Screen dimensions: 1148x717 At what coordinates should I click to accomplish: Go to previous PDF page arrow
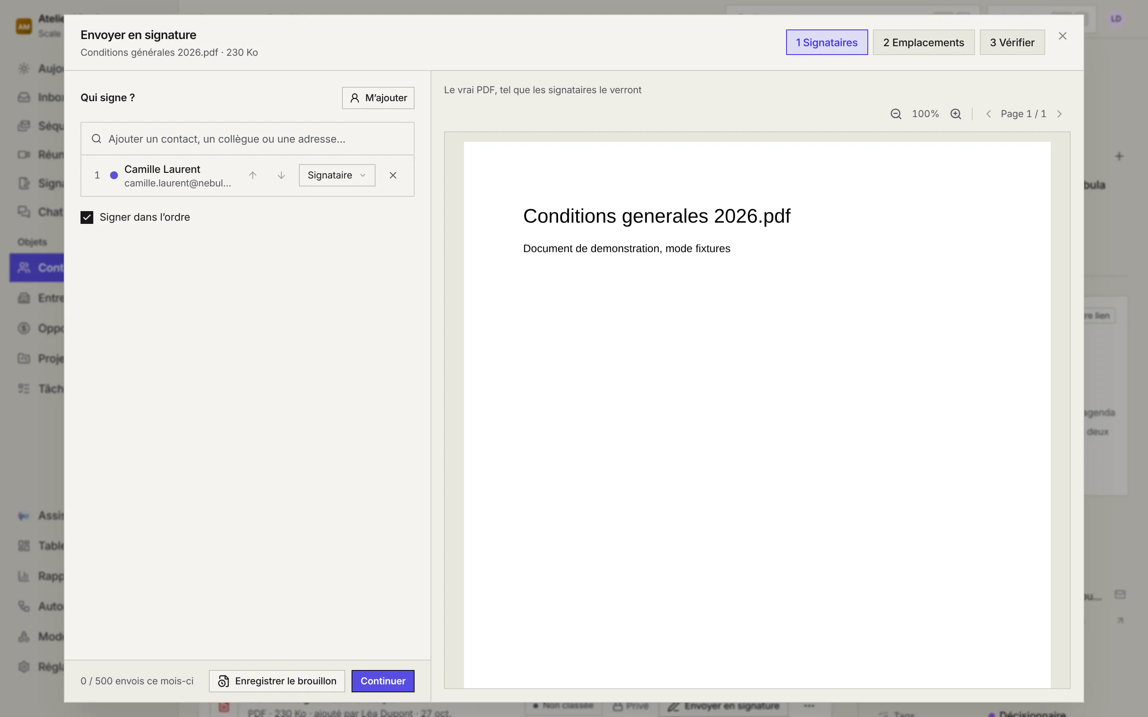989,114
